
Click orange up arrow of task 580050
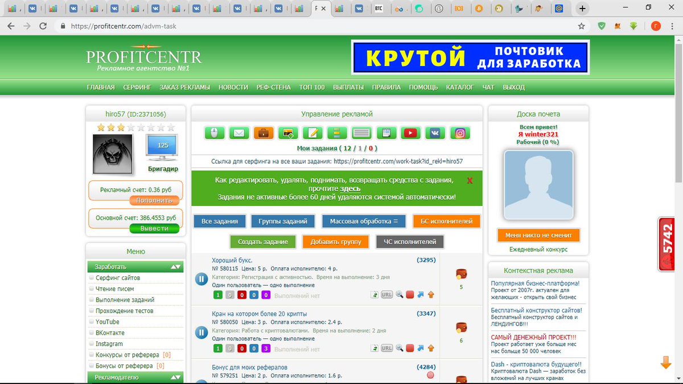pos(431,348)
